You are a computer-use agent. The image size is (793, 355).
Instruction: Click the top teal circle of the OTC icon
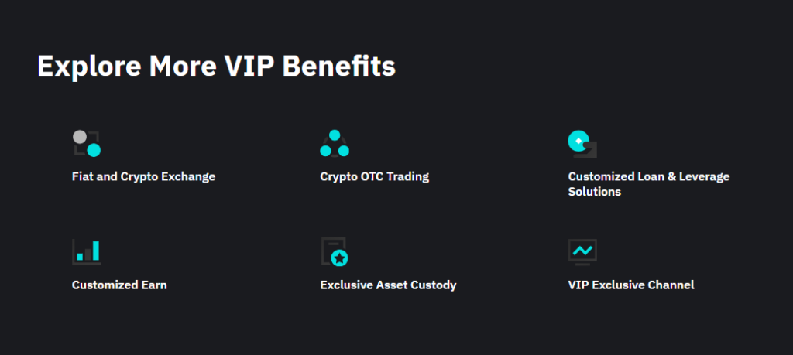click(x=335, y=135)
